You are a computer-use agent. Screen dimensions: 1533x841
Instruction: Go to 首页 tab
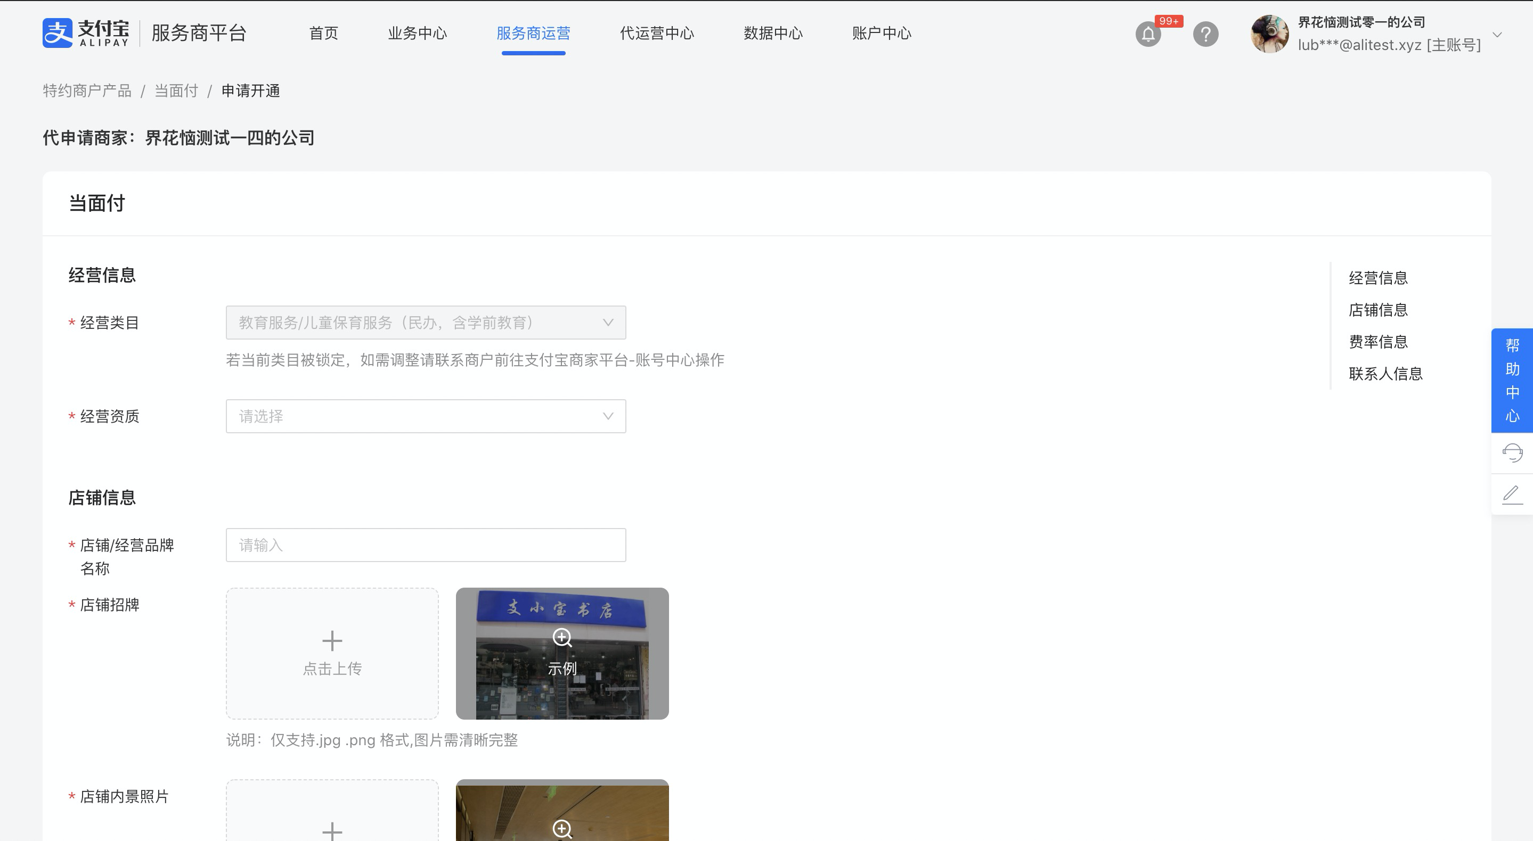(324, 34)
